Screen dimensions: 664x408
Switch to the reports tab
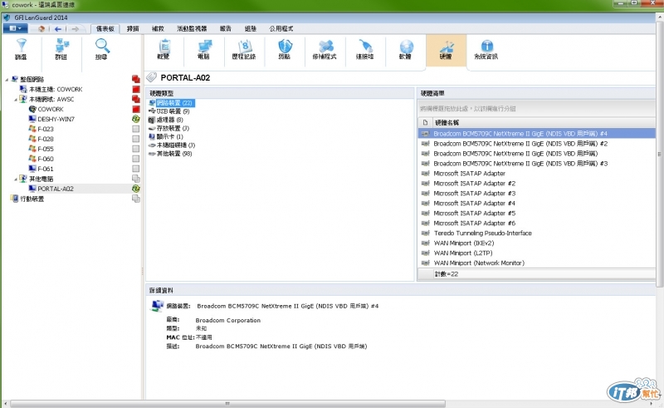(x=226, y=28)
